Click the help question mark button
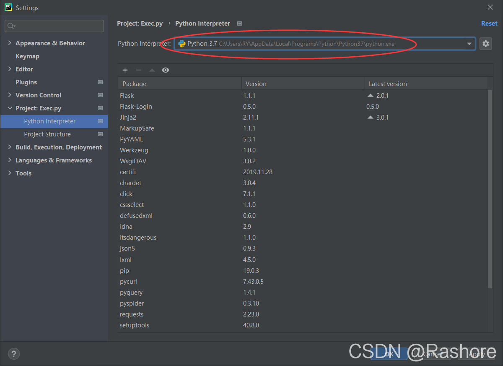Image resolution: width=503 pixels, height=366 pixels. pos(14,354)
